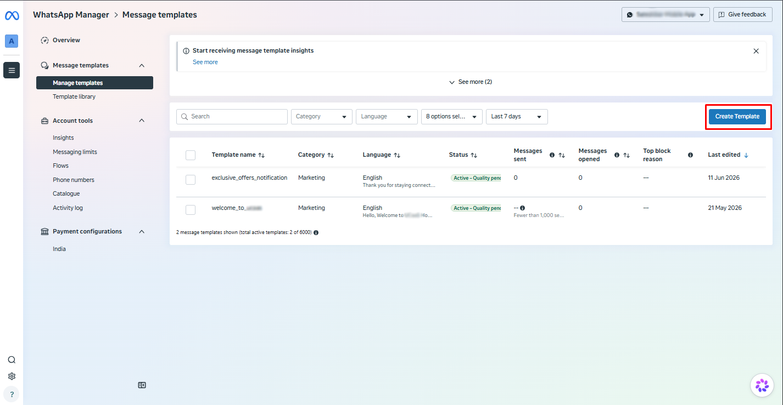Click the "Message templates" page title
Screen dimensions: 783x405
click(x=160, y=15)
